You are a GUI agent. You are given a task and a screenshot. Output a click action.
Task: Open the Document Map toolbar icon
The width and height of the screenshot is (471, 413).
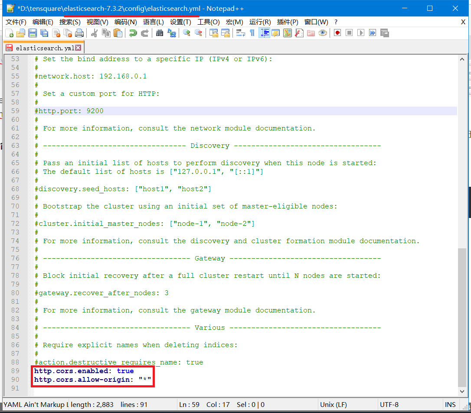pos(288,33)
